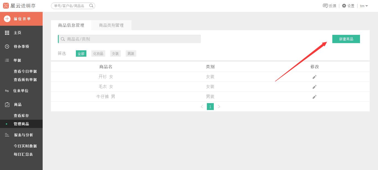The image size is (378, 170).
Task: Switch to the 商品类别管理 tab
Action: point(111,25)
